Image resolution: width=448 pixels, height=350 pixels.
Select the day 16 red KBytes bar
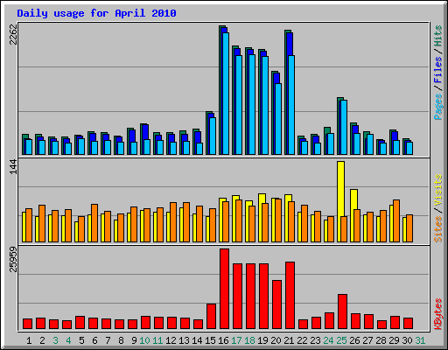(x=224, y=289)
